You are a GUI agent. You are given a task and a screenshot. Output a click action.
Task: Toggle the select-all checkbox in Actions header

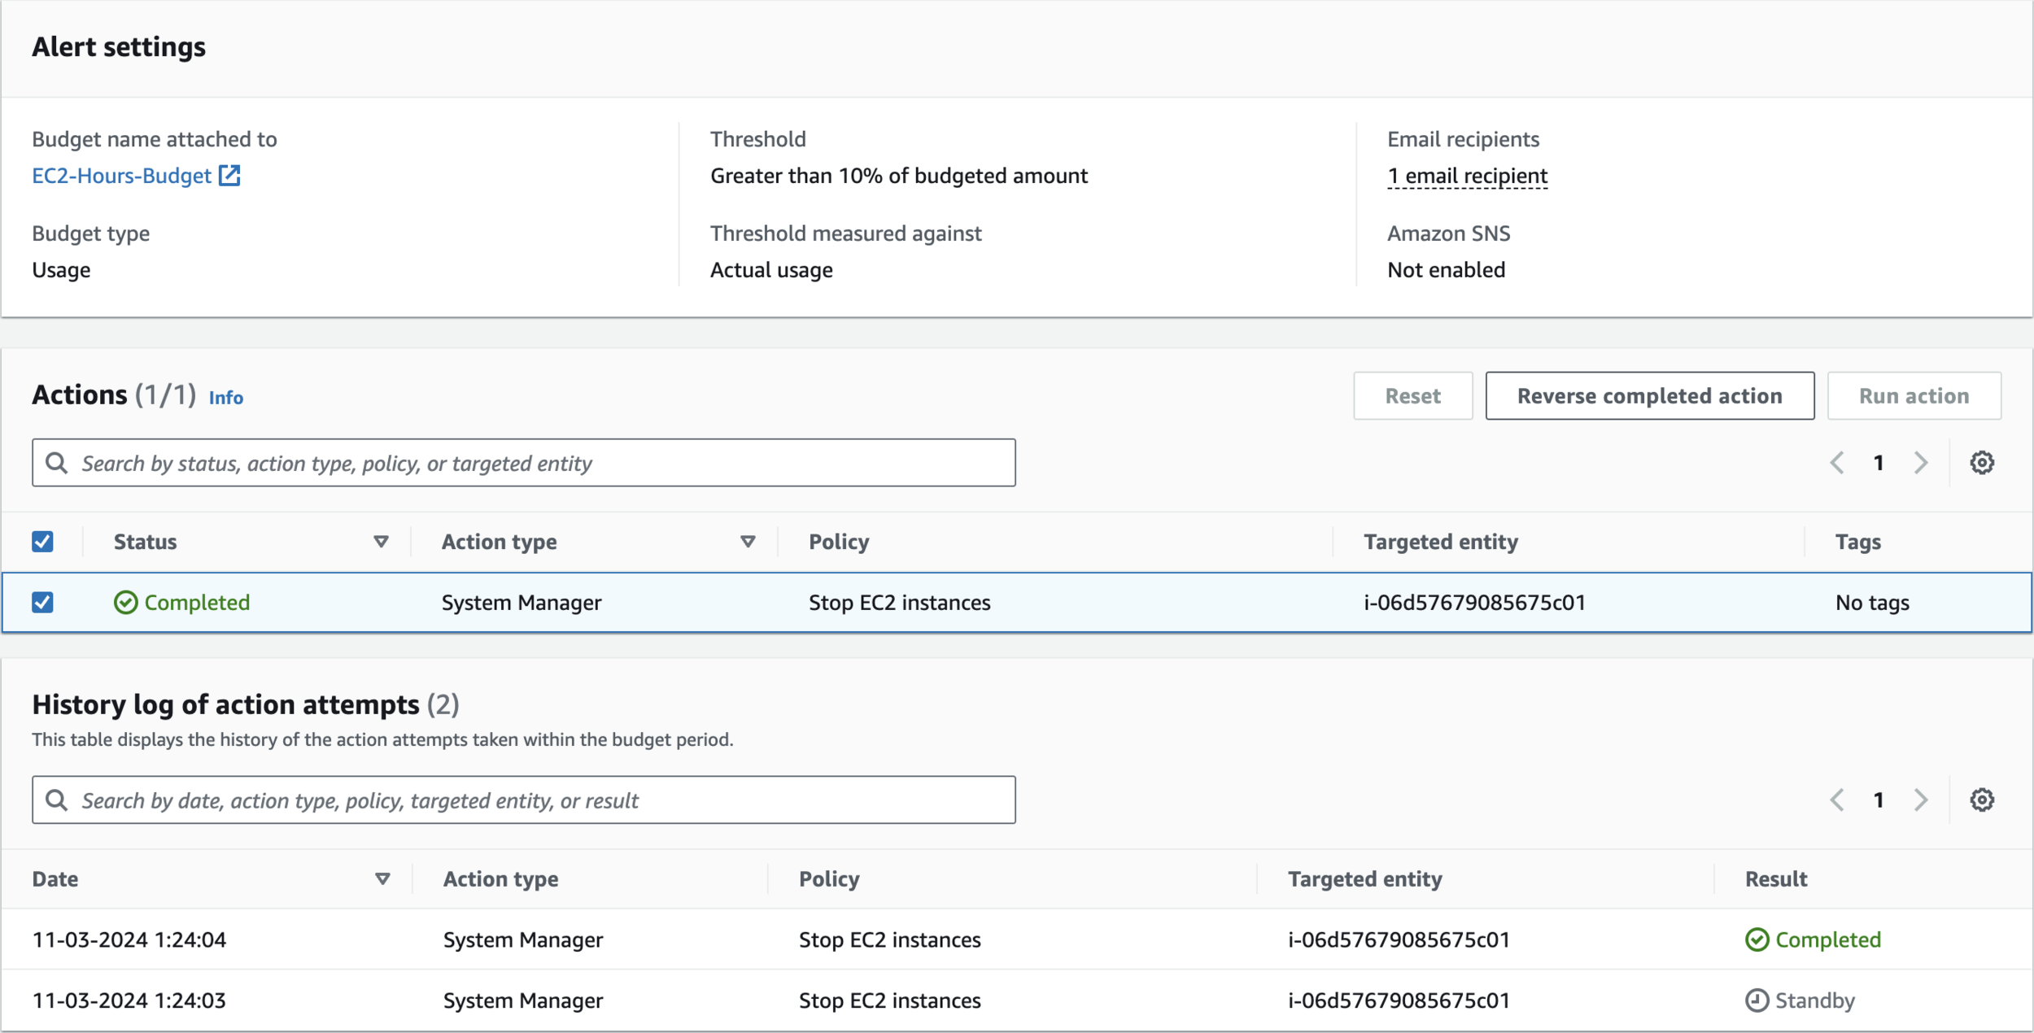(x=42, y=542)
